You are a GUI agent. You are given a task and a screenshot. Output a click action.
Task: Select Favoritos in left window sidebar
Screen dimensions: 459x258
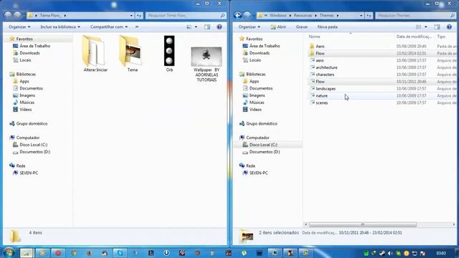[24, 39]
